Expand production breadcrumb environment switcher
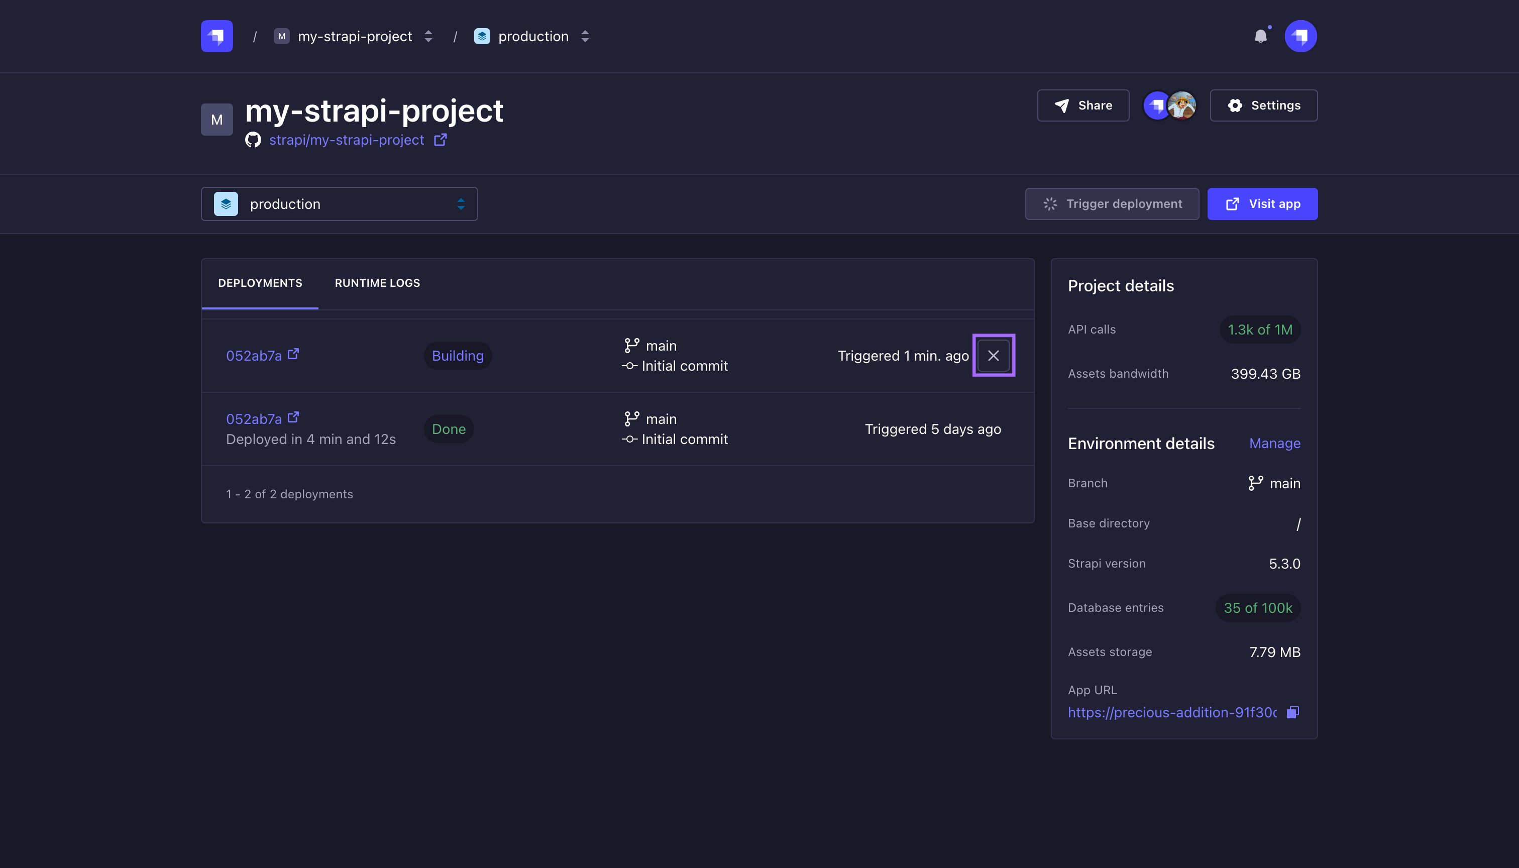The height and width of the screenshot is (868, 1519). tap(585, 36)
